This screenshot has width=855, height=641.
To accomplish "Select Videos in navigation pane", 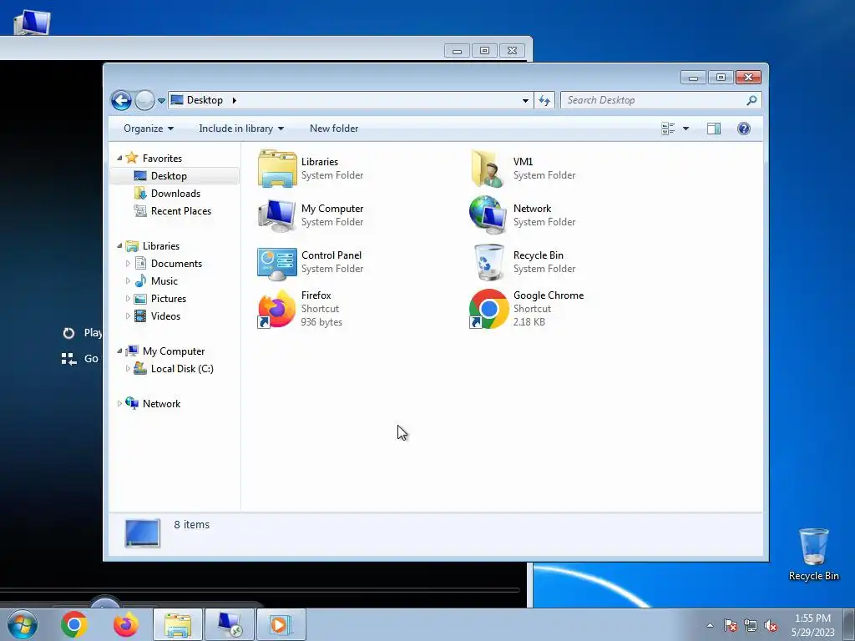I will 165,316.
